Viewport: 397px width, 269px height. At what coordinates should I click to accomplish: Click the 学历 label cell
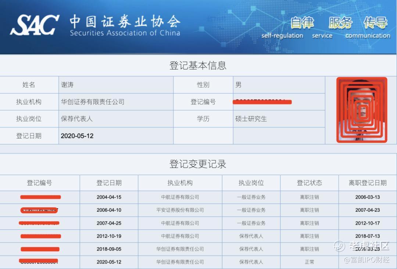pos(203,119)
